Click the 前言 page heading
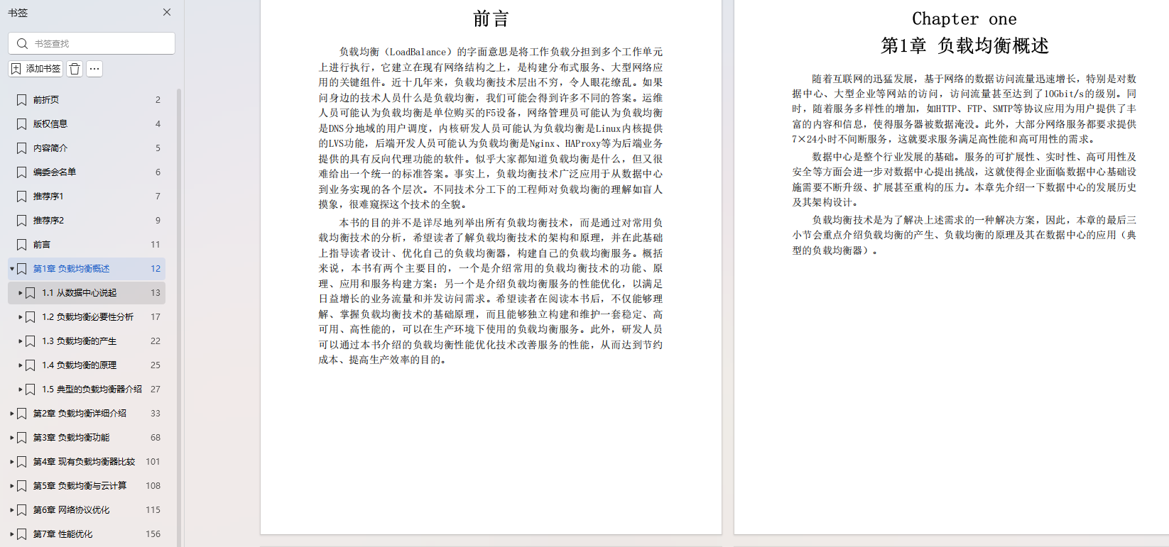This screenshot has width=1169, height=547. [x=491, y=19]
